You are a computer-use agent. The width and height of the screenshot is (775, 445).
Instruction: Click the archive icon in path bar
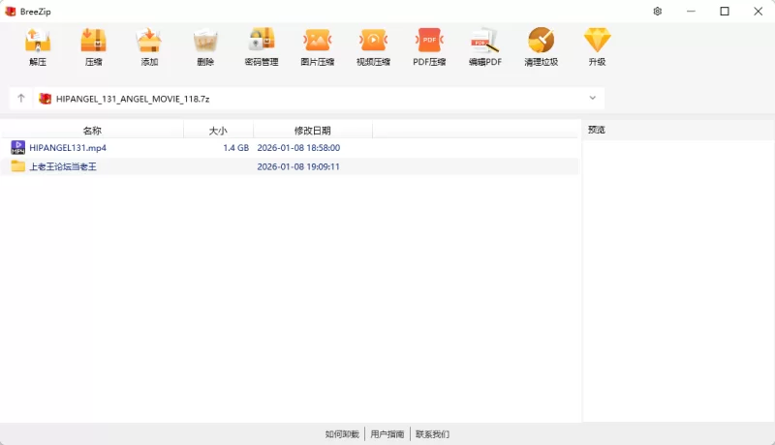click(x=45, y=99)
